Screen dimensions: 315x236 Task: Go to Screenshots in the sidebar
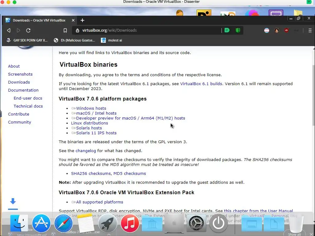pos(20,74)
